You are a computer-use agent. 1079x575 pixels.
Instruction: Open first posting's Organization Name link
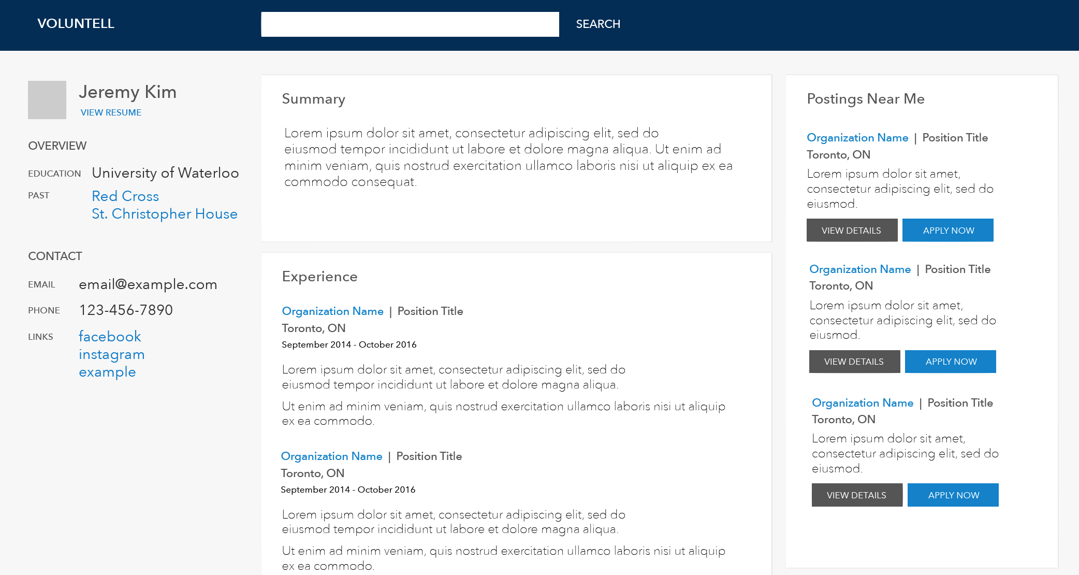pyautogui.click(x=857, y=138)
